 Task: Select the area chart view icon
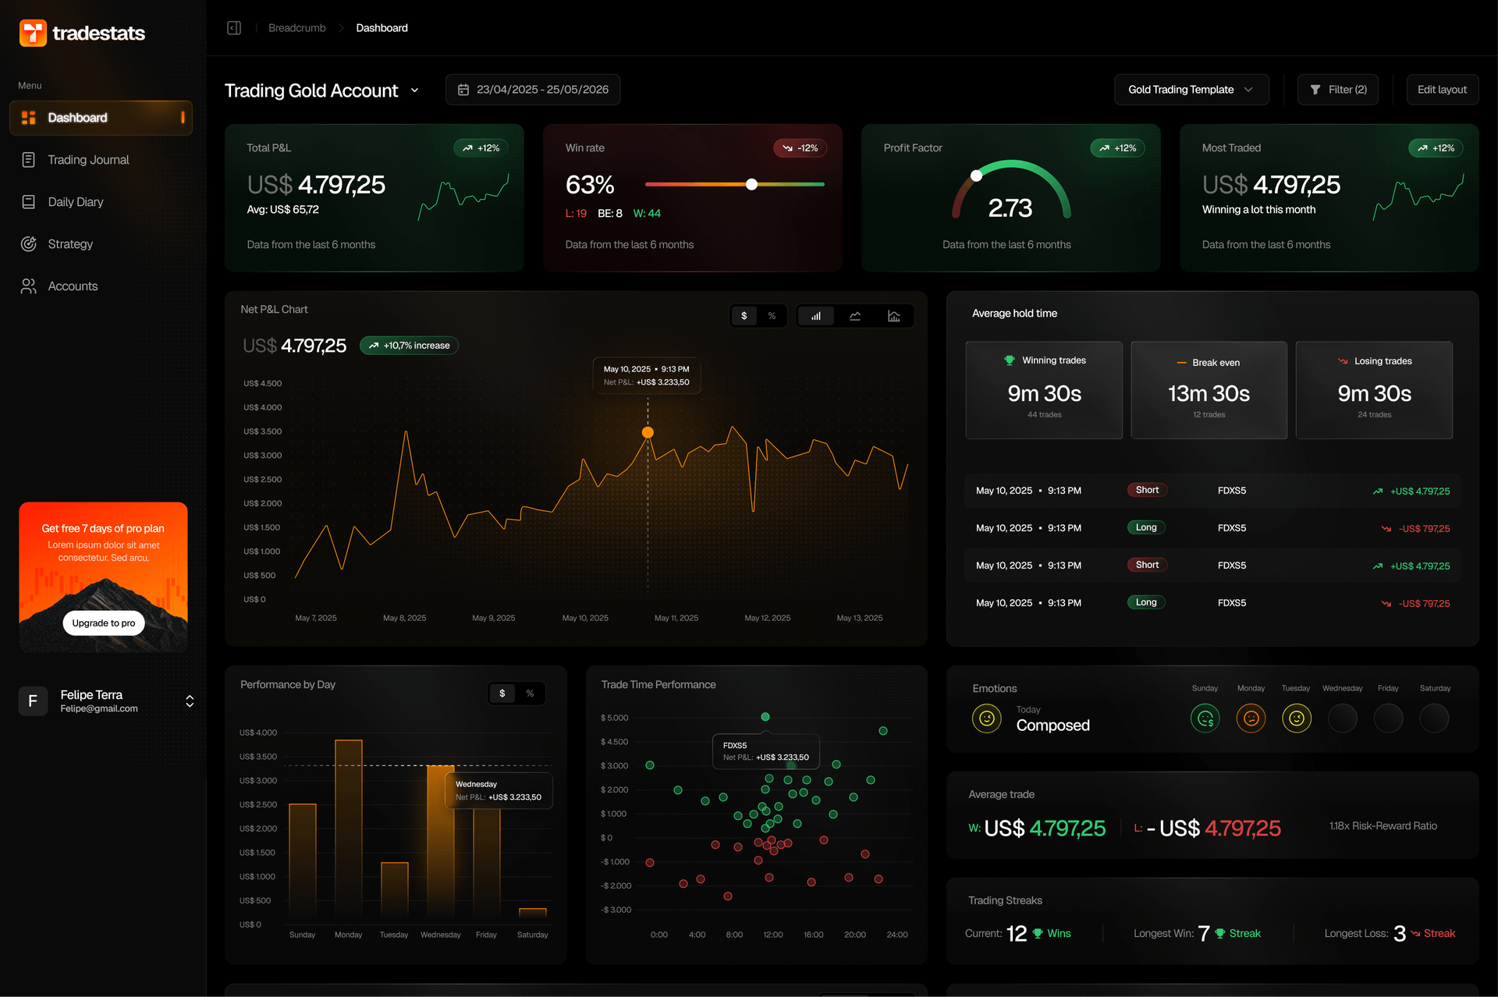click(x=855, y=316)
